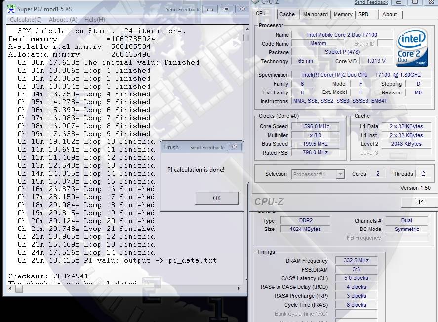Click the memory Type value DDR2
Image resolution: width=438 pixels, height=322 pixels.
[x=305, y=221]
